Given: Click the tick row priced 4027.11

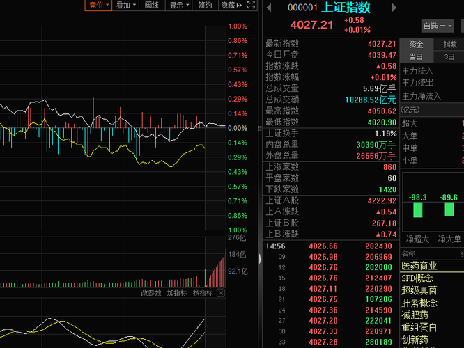Looking at the screenshot, I should 331,289.
